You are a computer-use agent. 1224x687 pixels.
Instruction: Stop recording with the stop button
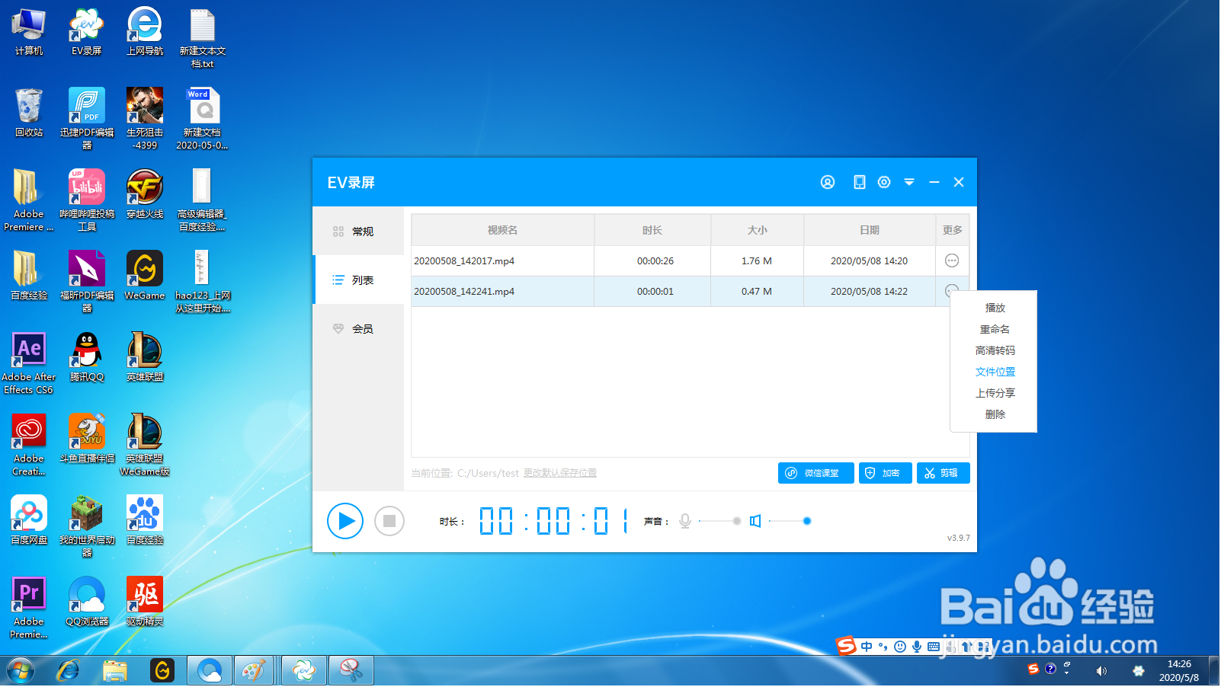click(x=391, y=522)
